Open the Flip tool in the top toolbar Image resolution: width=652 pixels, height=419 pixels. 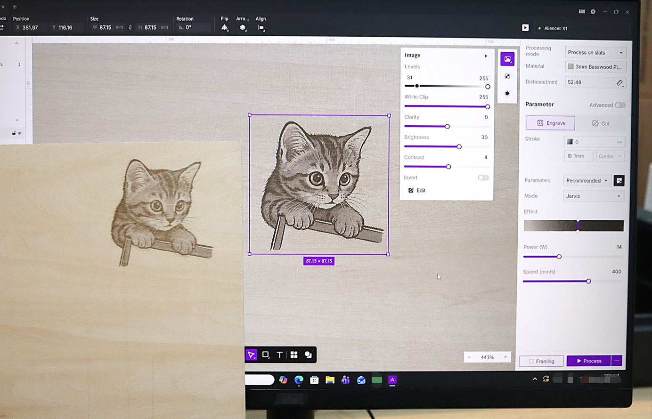pos(225,28)
